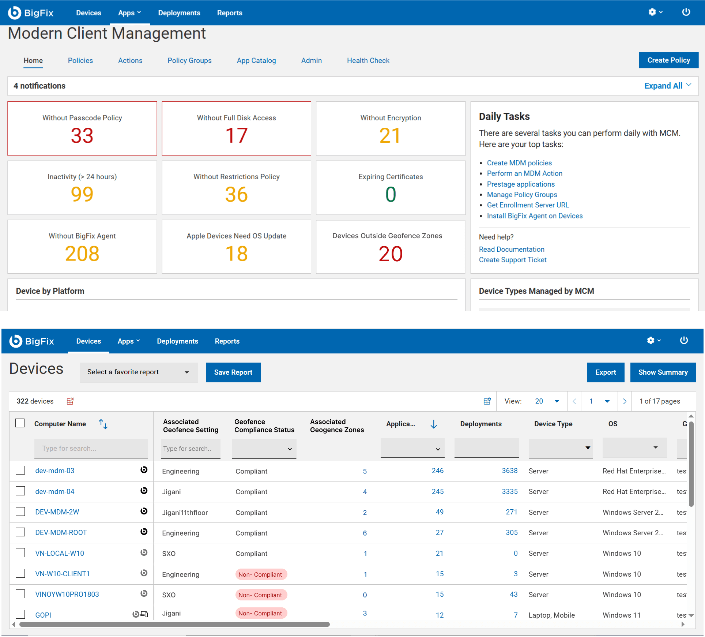The height and width of the screenshot is (637, 705).
Task: Open the column configuration icon beside View
Action: point(487,401)
